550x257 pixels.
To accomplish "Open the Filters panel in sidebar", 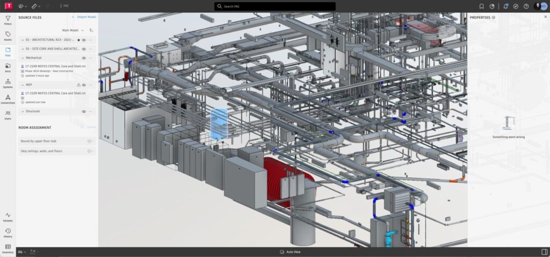I will [8, 20].
